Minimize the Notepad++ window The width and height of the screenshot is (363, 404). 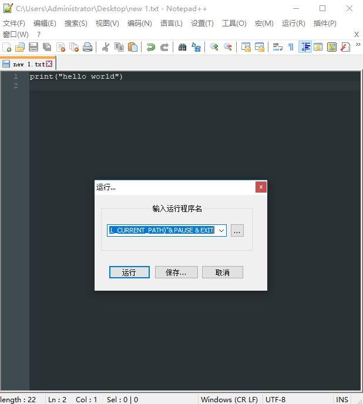[296, 8]
